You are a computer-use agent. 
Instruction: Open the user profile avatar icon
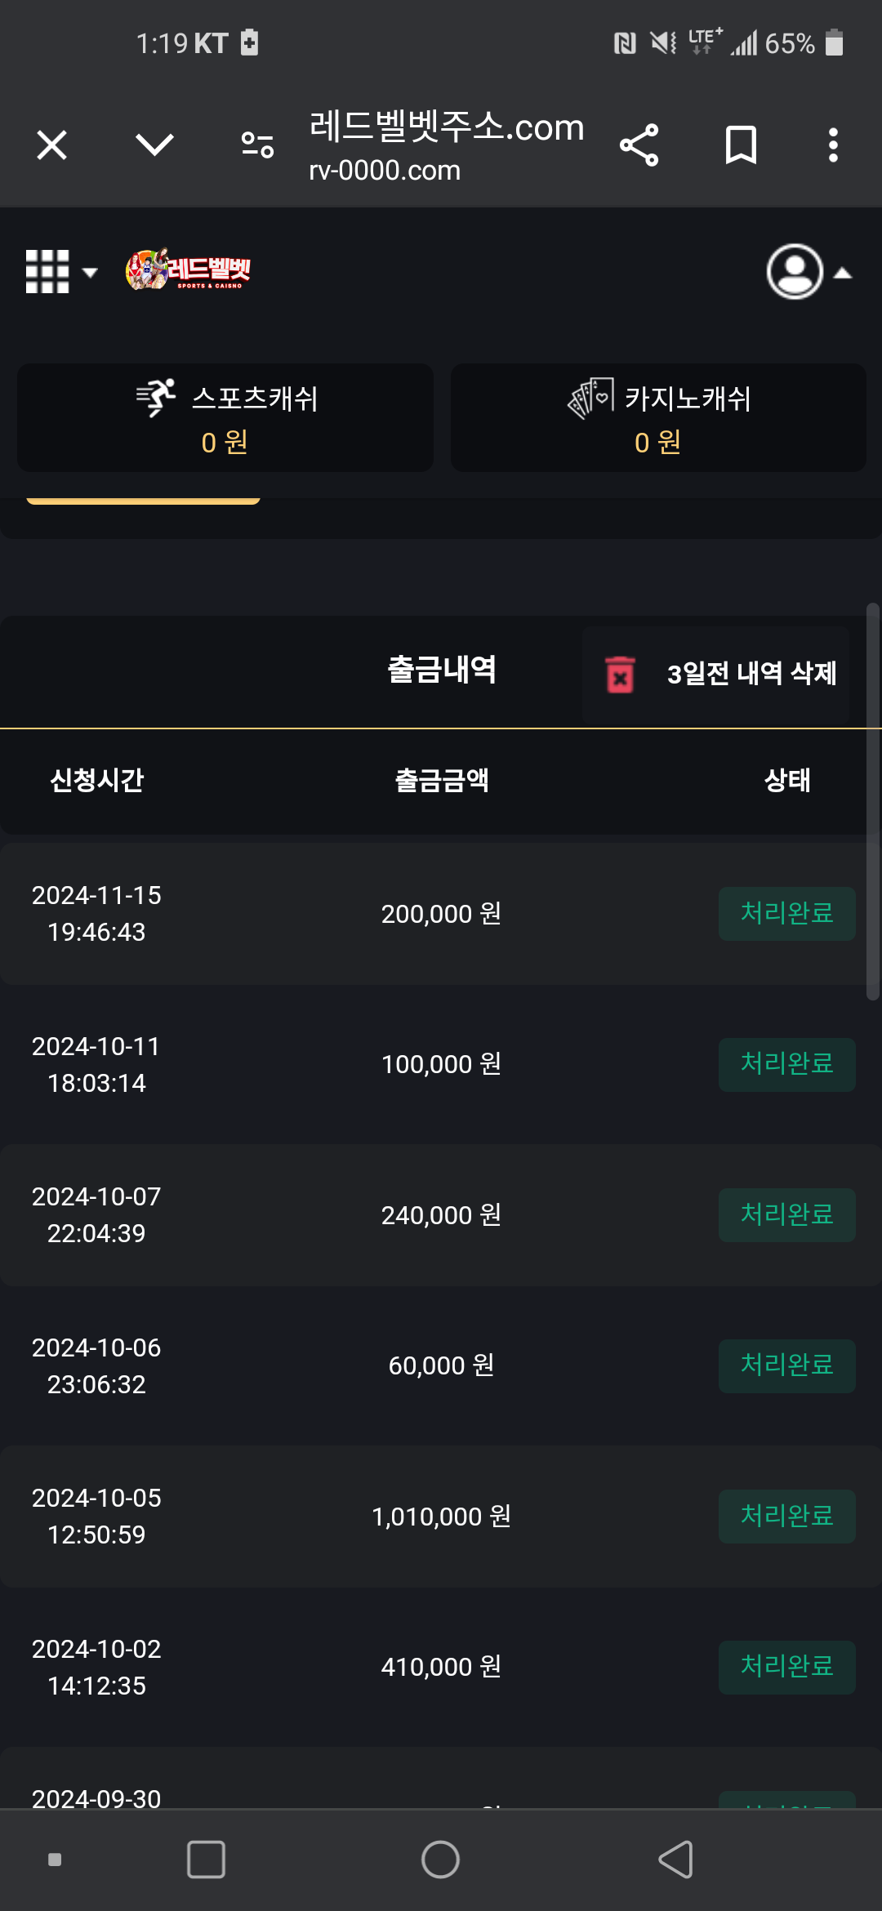click(x=795, y=271)
